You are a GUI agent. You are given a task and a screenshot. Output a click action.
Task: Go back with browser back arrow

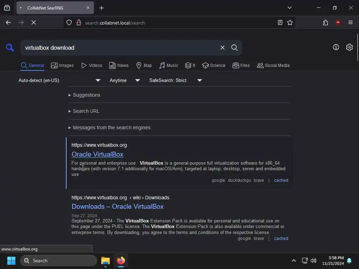tap(8, 22)
